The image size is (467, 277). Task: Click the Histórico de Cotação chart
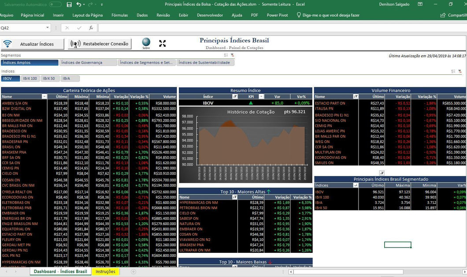tap(245, 145)
